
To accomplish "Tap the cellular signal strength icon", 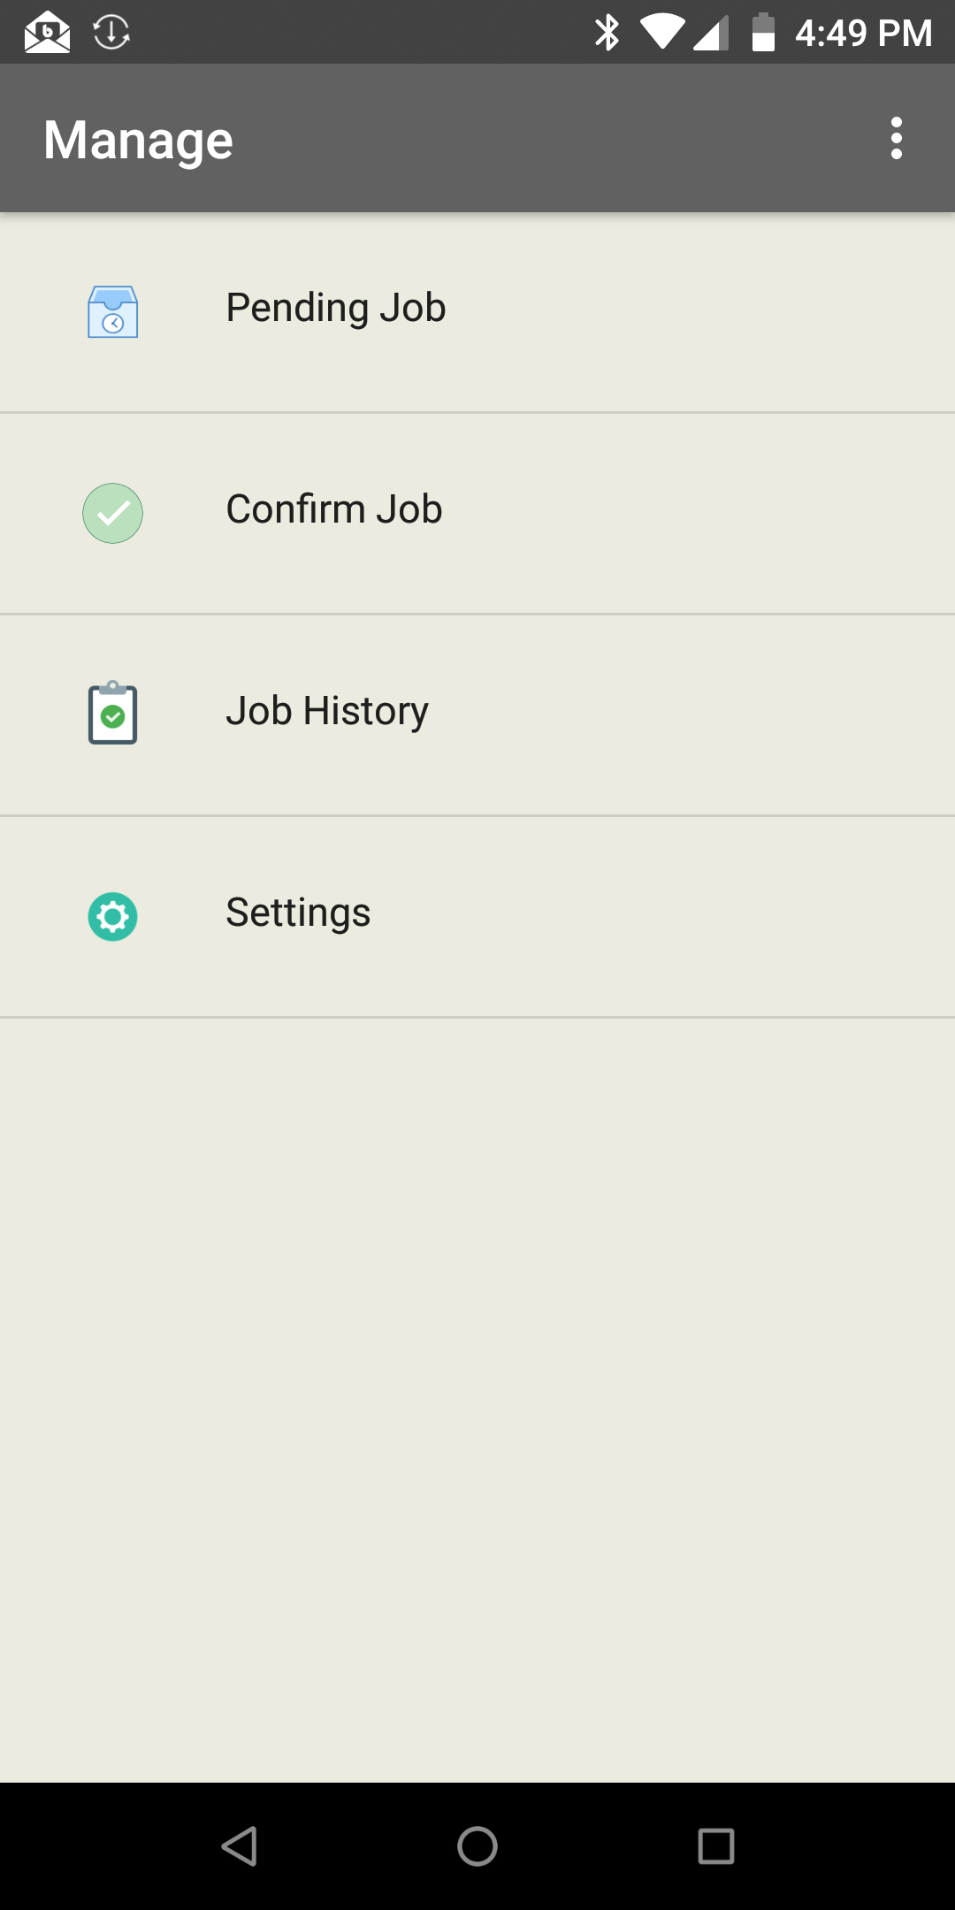I will point(712,33).
